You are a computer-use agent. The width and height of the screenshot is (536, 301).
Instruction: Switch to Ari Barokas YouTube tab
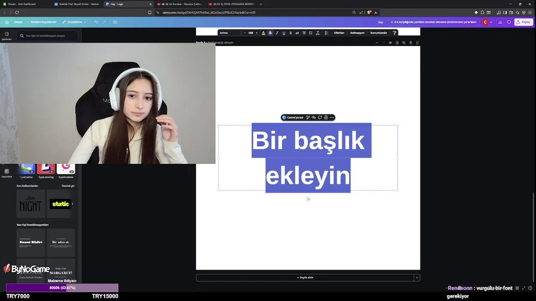(180, 4)
